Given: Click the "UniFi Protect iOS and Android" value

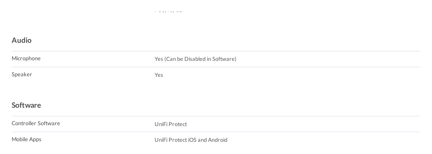Looking at the screenshot, I should pyautogui.click(x=191, y=140).
